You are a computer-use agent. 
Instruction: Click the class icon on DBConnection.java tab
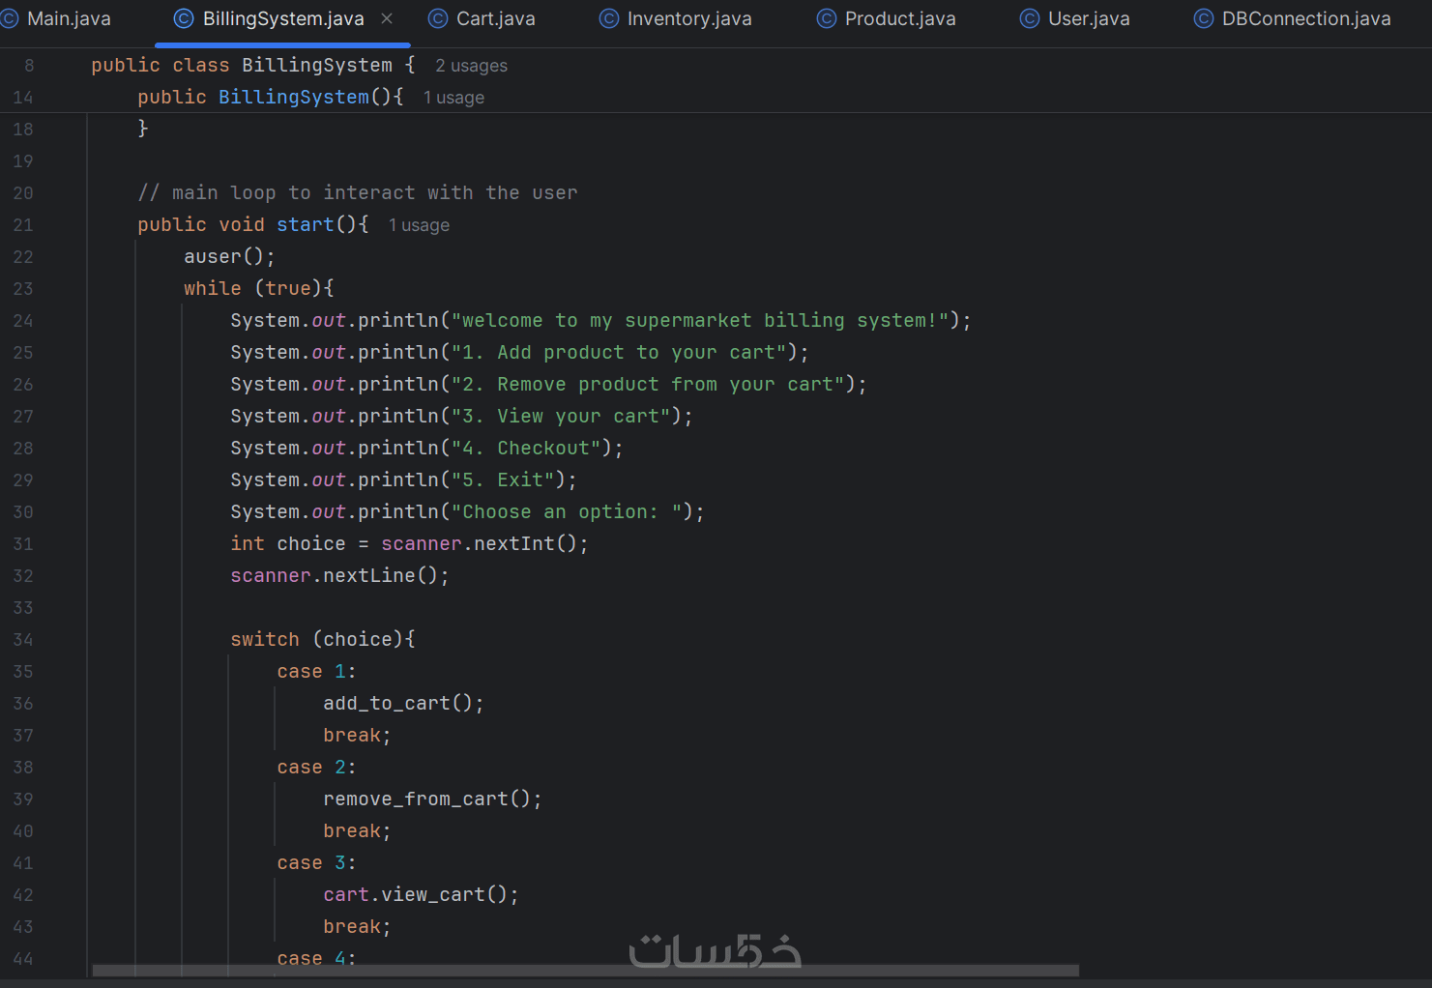click(x=1204, y=18)
